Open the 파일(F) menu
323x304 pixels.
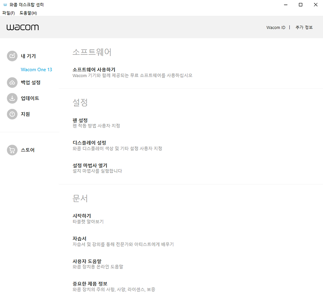[x=9, y=13]
